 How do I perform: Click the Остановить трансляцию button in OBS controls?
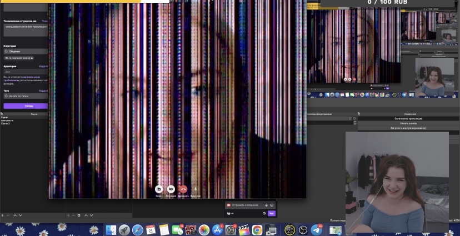tap(408, 119)
